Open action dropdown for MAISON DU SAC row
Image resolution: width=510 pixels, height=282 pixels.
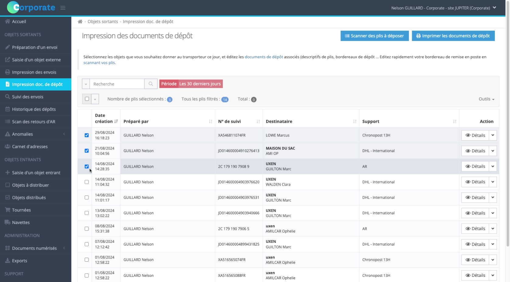pos(493,151)
